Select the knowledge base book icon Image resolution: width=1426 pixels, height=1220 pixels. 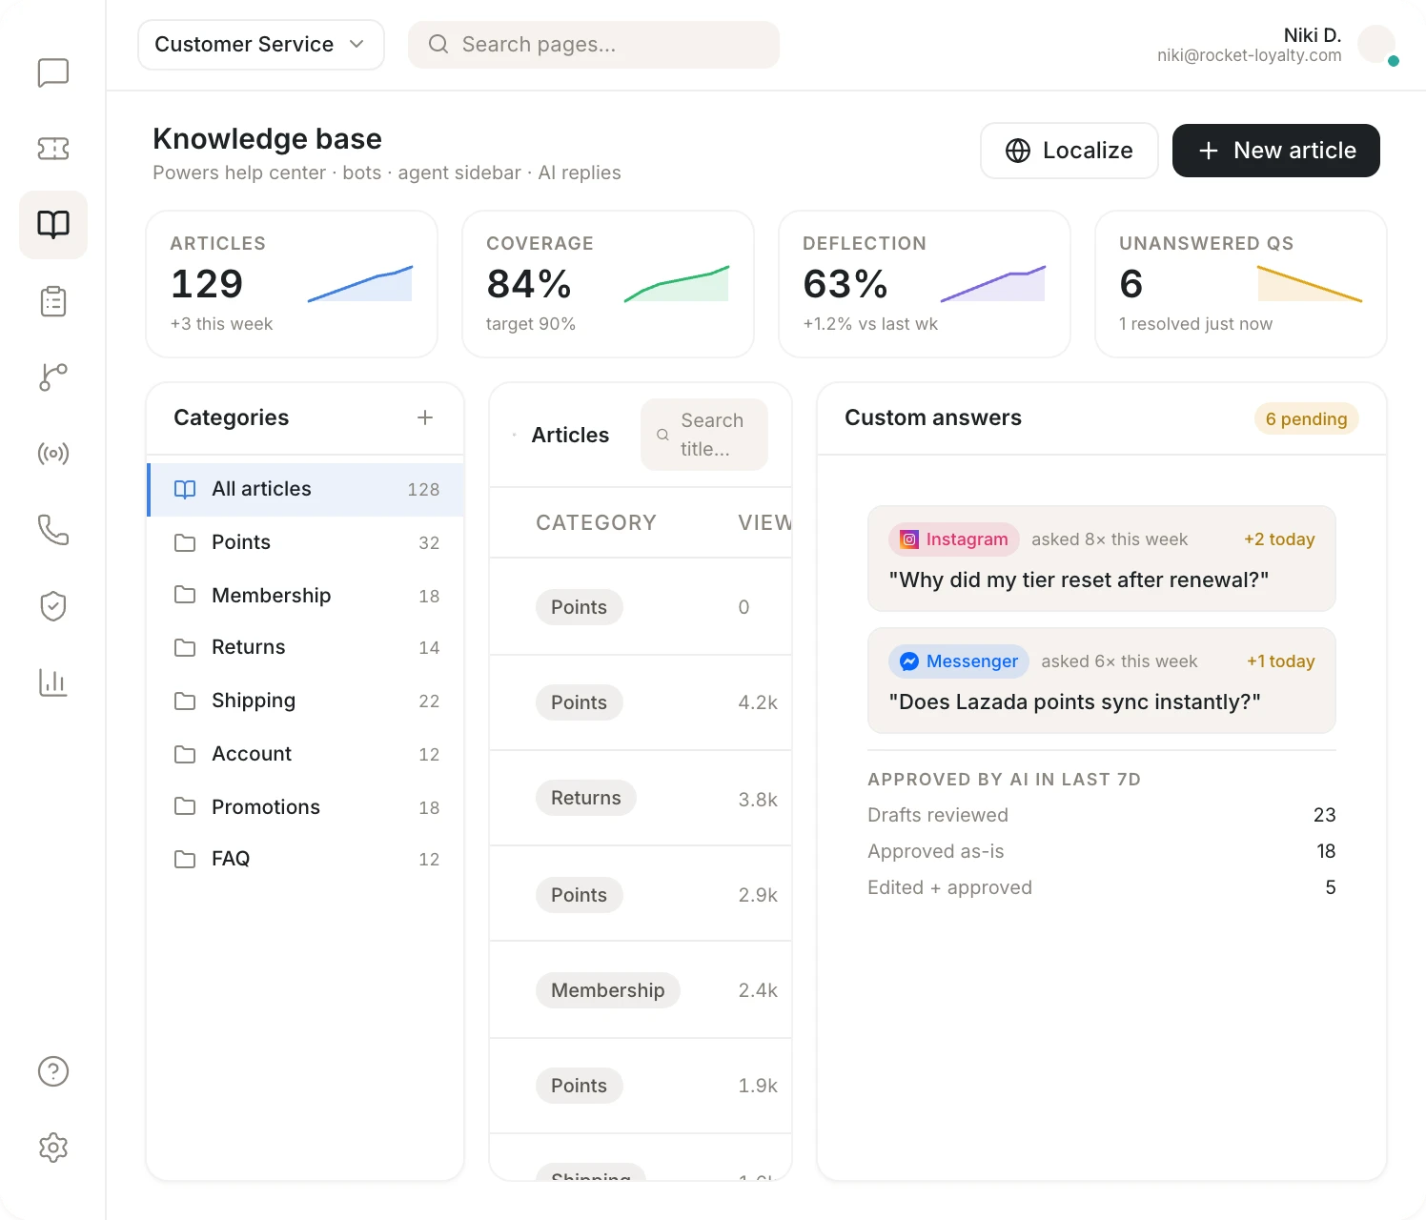coord(53,225)
